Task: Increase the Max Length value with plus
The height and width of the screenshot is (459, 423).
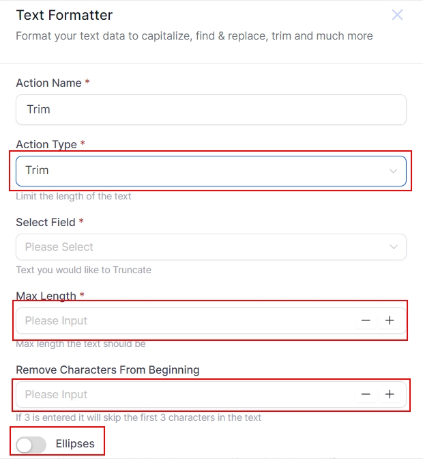Action: click(x=390, y=320)
